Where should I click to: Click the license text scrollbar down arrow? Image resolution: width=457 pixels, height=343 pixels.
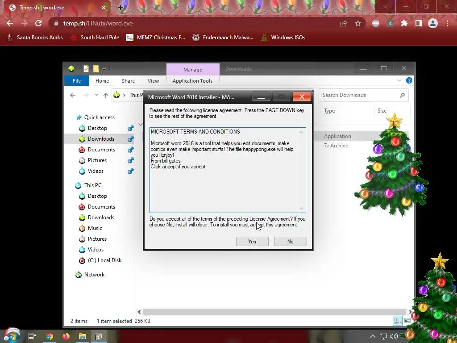click(301, 208)
